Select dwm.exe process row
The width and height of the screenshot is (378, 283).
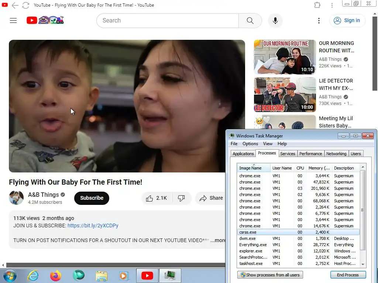(x=298, y=238)
